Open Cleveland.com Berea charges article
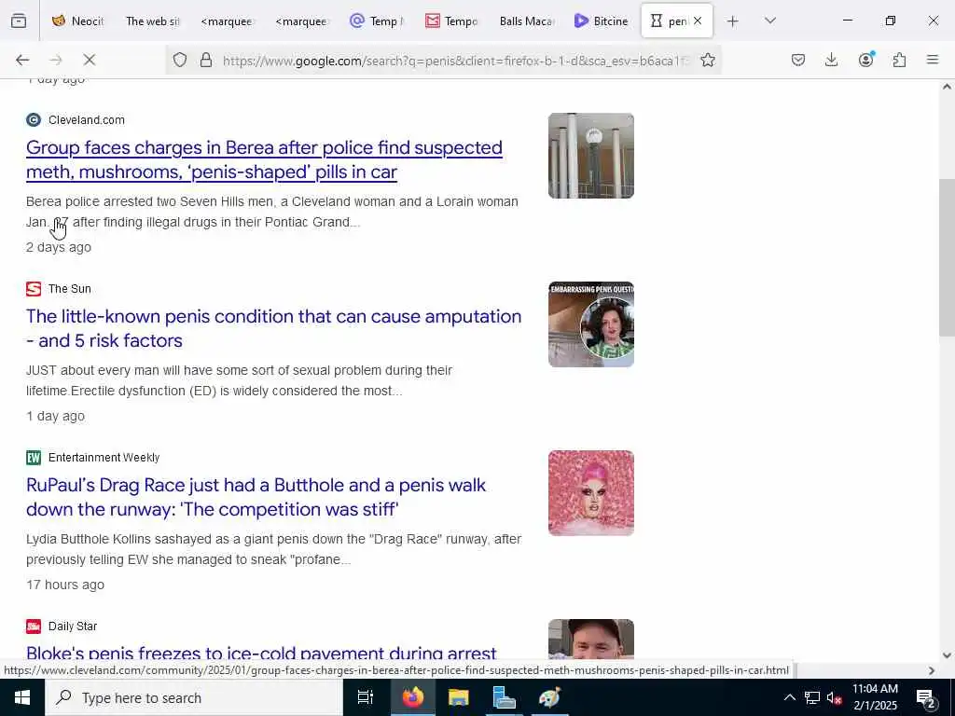Viewport: 955px width, 716px height. pos(264,159)
